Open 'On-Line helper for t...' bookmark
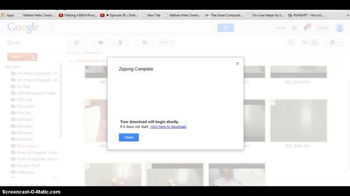The width and height of the screenshot is (350, 196). click(265, 15)
